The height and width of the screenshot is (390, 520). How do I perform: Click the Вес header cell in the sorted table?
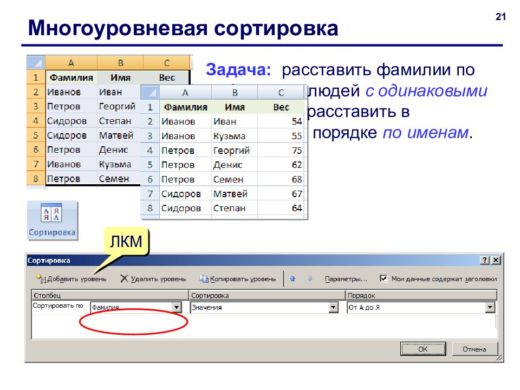[x=281, y=107]
